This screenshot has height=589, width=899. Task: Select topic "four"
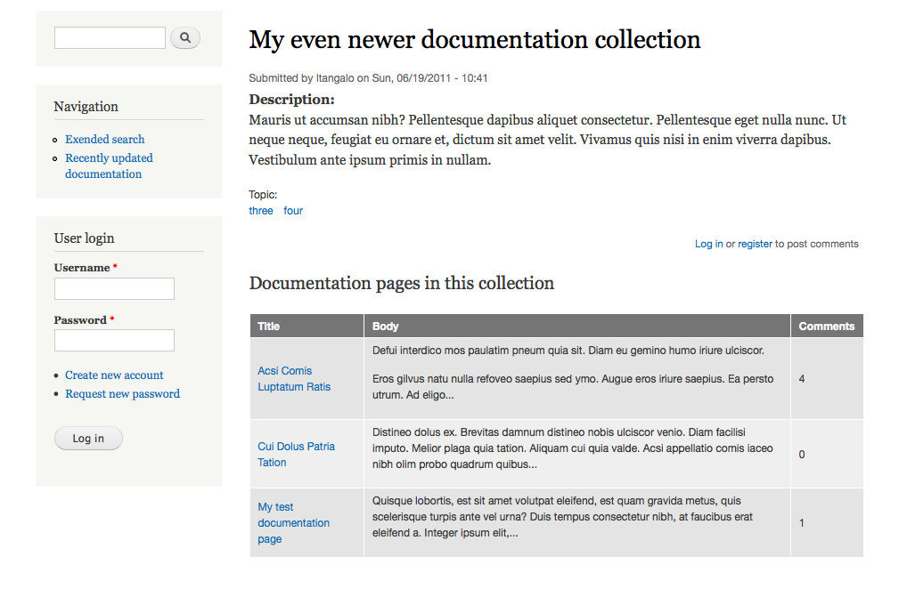[292, 210]
